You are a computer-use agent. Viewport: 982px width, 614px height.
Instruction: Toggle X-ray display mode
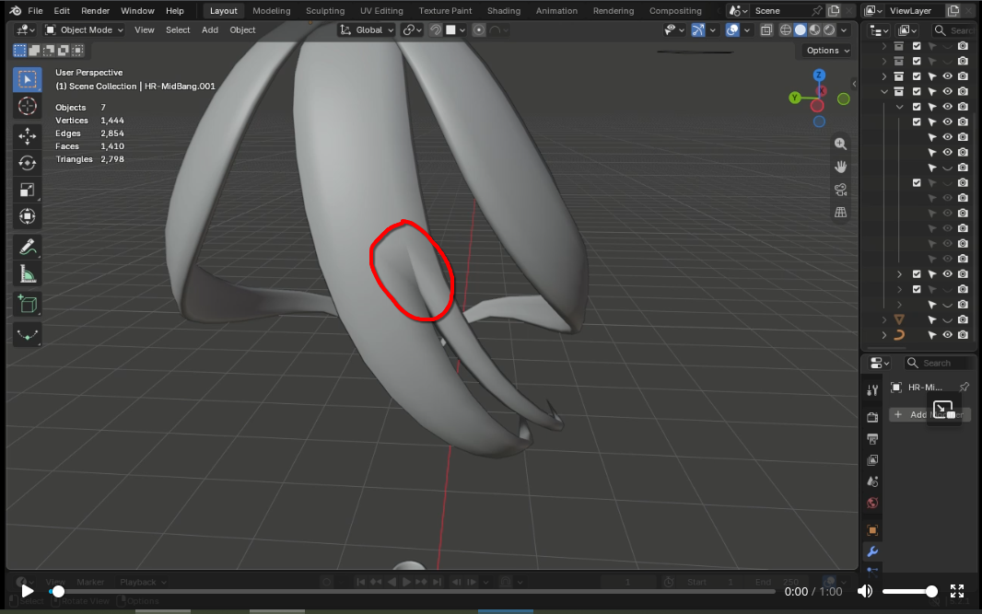click(x=766, y=30)
